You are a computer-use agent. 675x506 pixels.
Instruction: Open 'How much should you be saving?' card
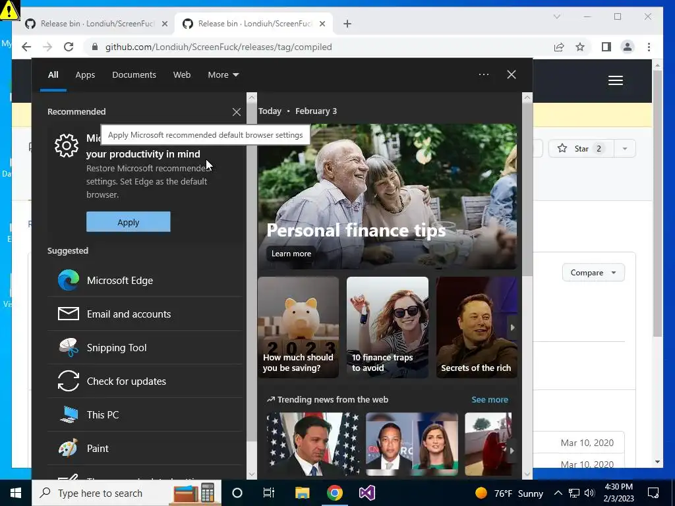pos(299,327)
